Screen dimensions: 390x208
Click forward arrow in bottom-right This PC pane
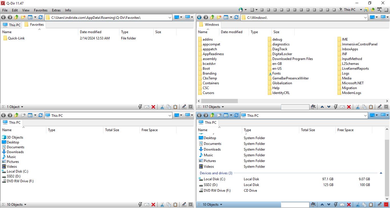point(206,115)
